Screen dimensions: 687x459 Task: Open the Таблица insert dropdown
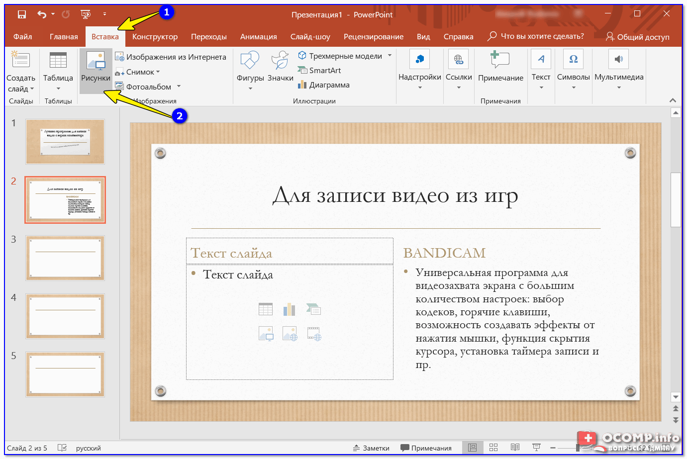(x=58, y=72)
